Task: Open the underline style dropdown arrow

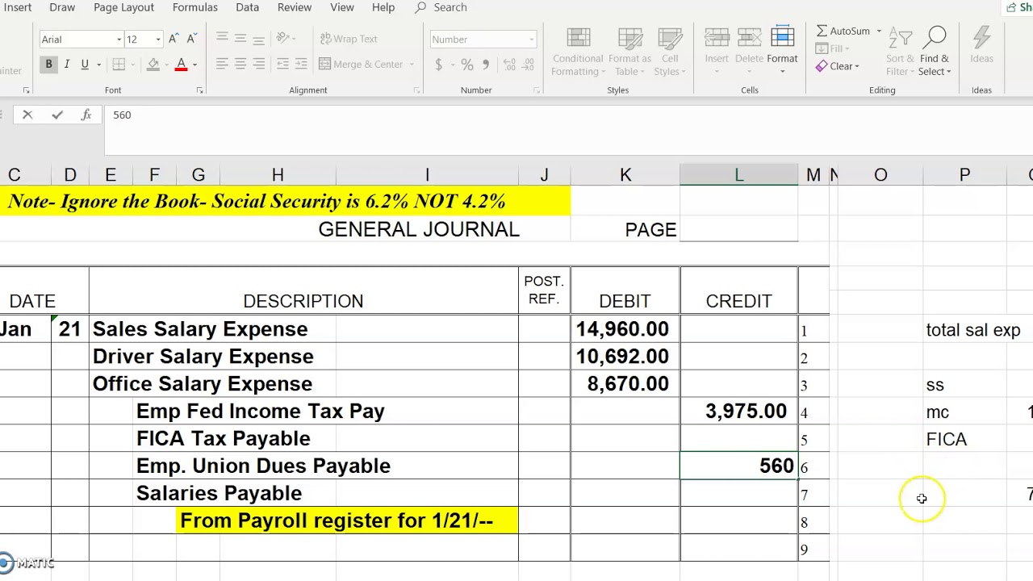Action: [98, 65]
